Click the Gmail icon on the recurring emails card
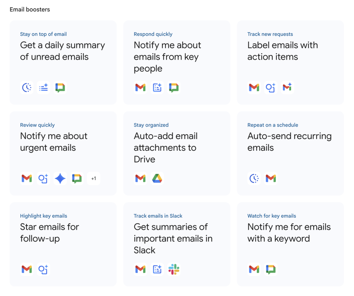Image resolution: width=354 pixels, height=296 pixels. (271, 178)
